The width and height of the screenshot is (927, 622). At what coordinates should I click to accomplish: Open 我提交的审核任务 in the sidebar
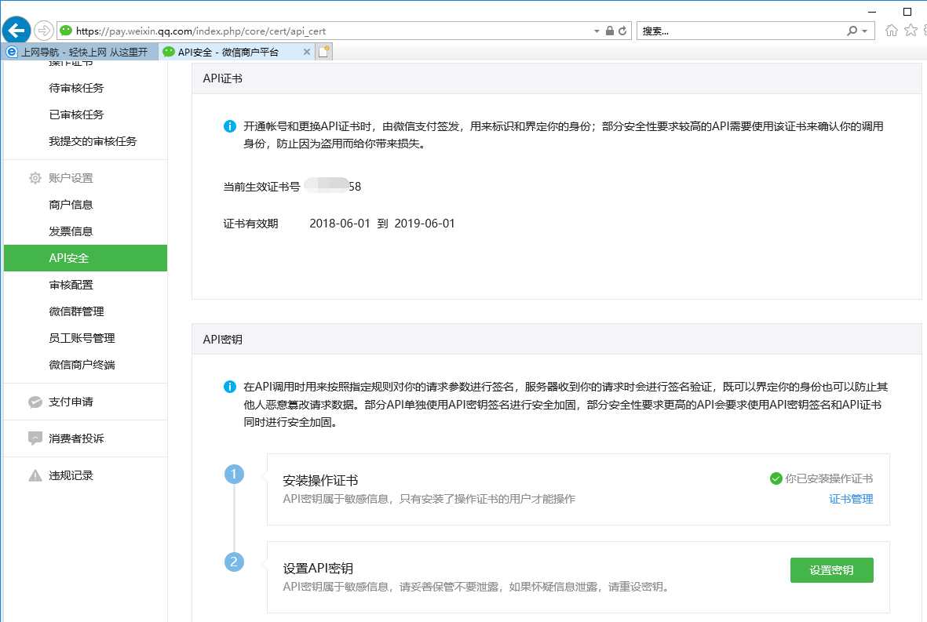93,141
